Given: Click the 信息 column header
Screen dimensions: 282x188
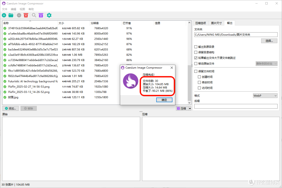Looking at the screenshot, I should point(170,23).
